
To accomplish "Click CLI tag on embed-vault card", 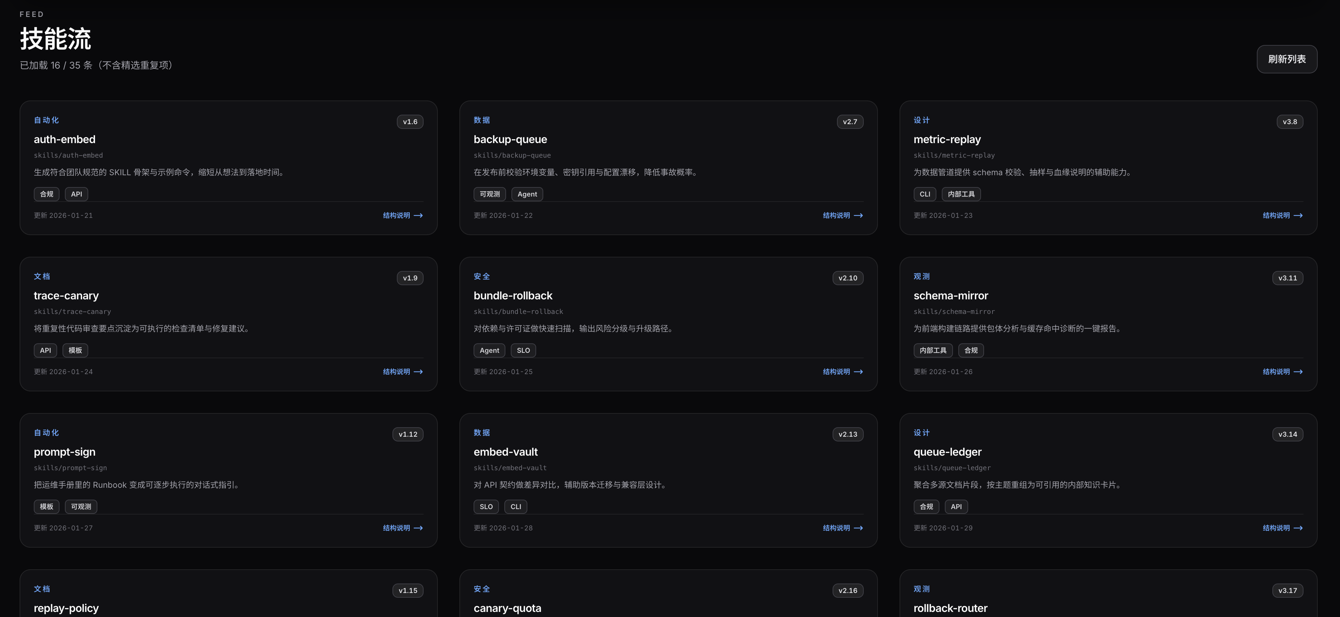I will pos(516,507).
